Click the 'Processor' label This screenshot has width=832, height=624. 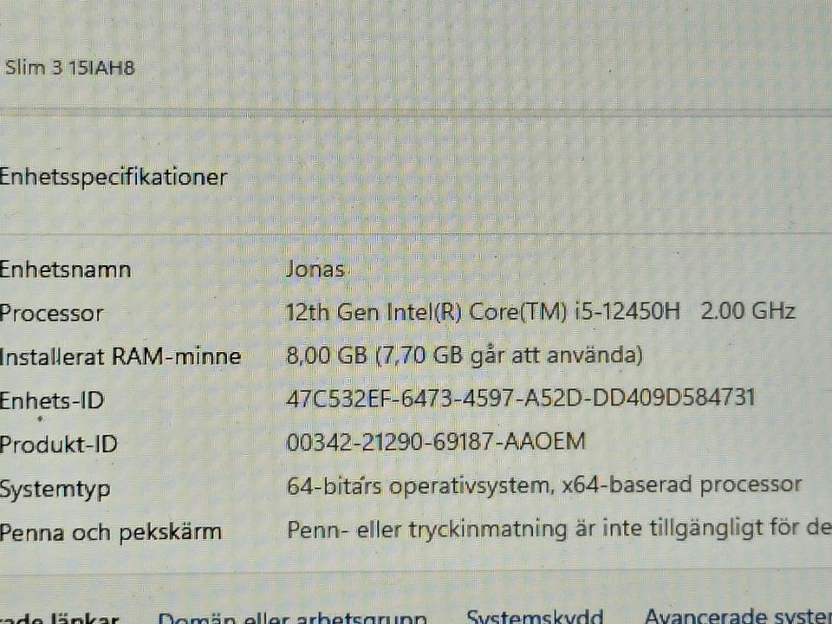click(51, 313)
